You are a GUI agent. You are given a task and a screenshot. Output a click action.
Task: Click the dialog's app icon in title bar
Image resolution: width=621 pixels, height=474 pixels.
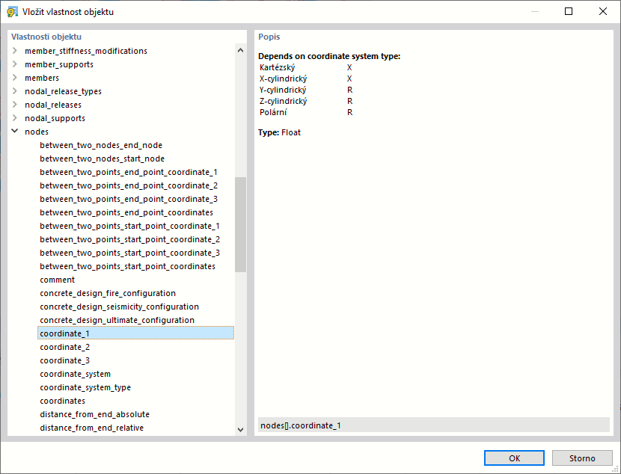(12, 12)
